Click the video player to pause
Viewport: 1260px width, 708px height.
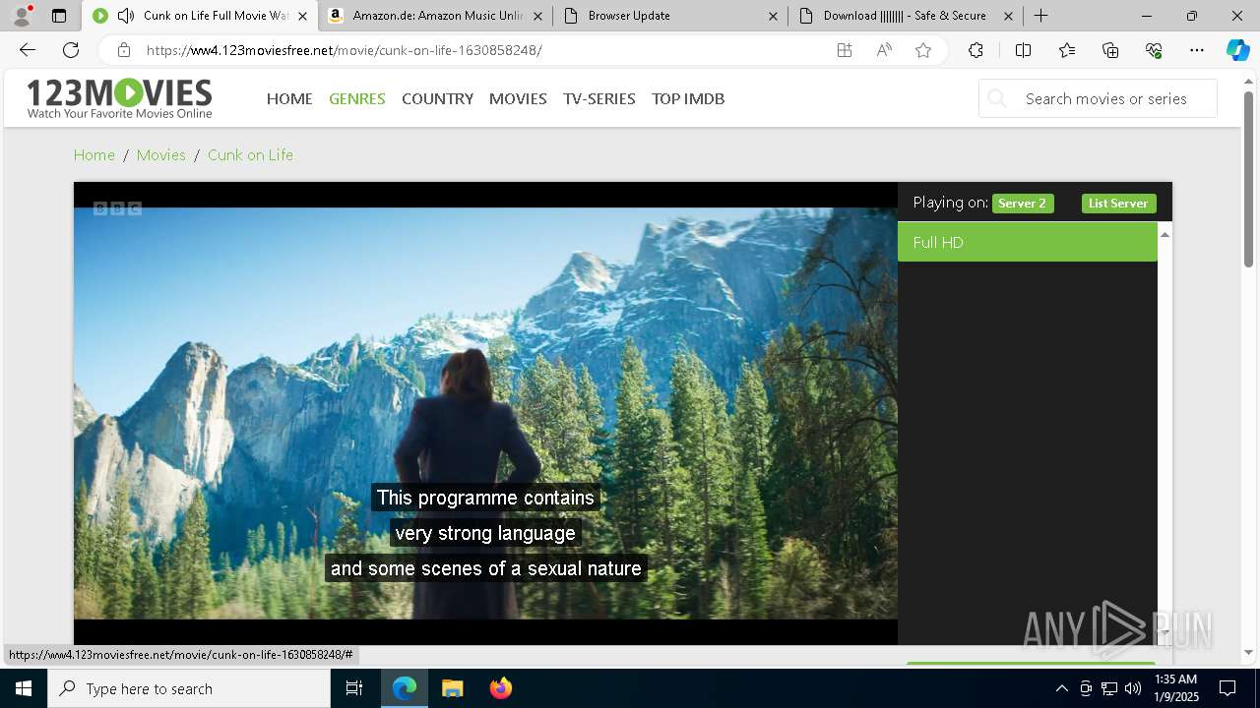(485, 413)
